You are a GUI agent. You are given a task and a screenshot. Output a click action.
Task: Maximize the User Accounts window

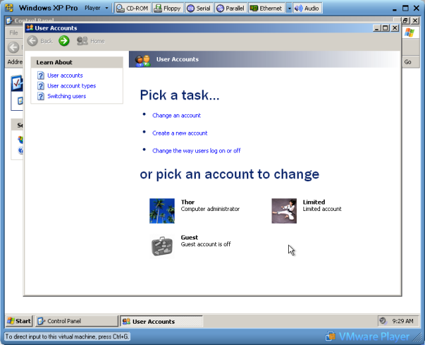click(x=385, y=28)
